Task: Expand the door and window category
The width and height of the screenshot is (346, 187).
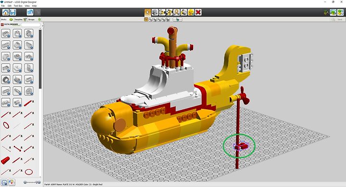Action: pos(29,68)
